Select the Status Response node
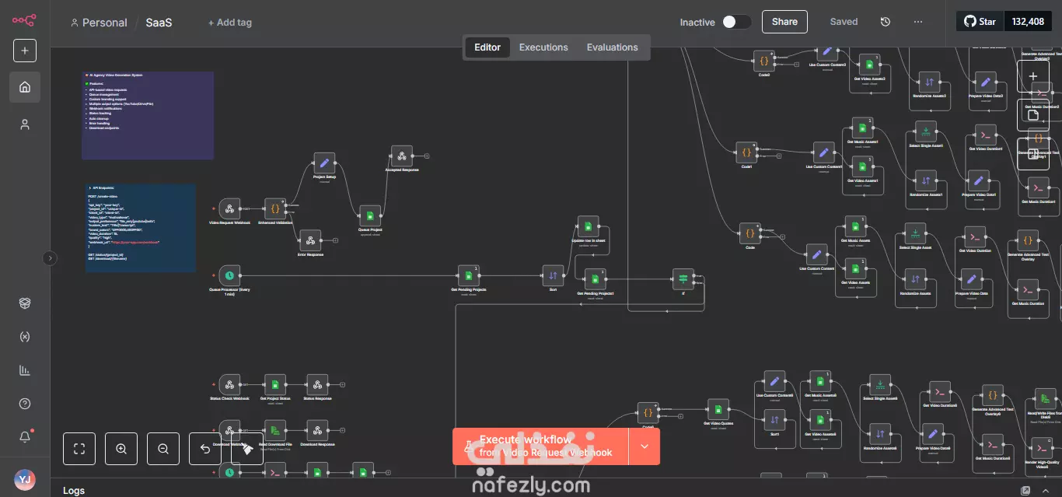 (316, 384)
